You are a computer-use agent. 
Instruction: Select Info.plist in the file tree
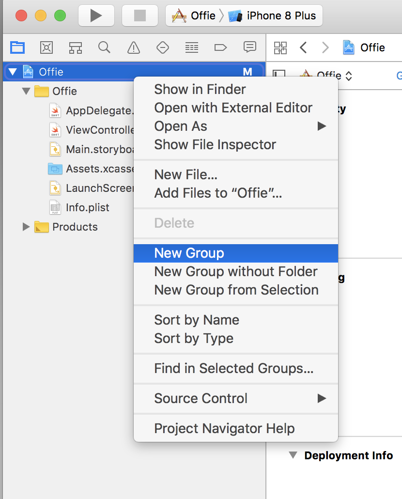point(87,207)
